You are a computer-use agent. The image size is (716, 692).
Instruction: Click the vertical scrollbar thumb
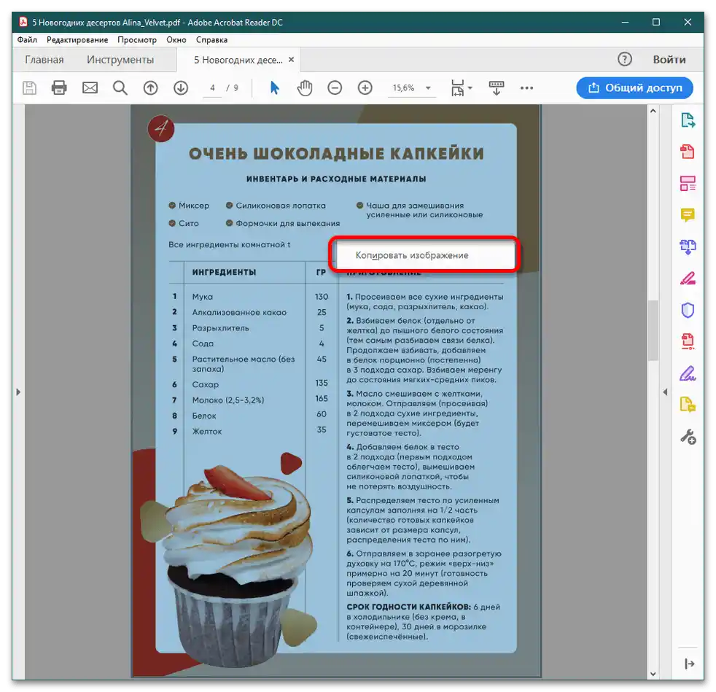[653, 330]
